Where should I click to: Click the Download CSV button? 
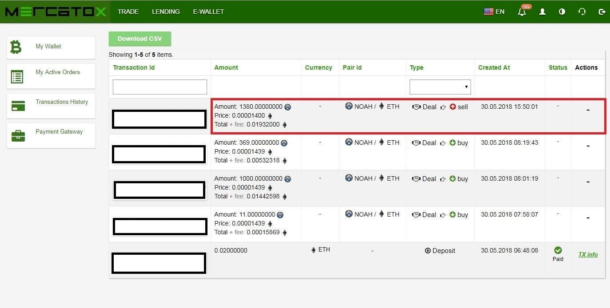(140, 39)
